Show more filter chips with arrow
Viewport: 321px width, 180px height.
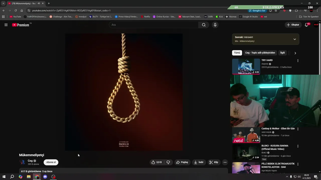tap(295, 53)
